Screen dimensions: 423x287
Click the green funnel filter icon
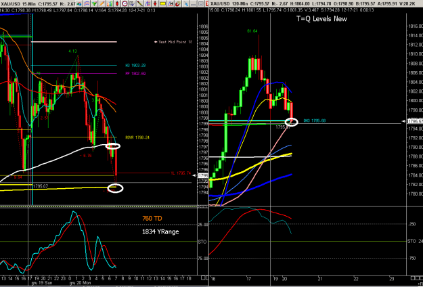click(x=94, y=4)
